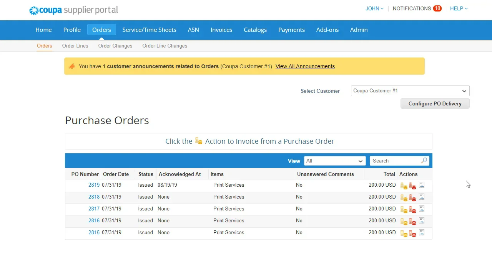
Task: Open purchase order 2815
Action: click(x=94, y=232)
